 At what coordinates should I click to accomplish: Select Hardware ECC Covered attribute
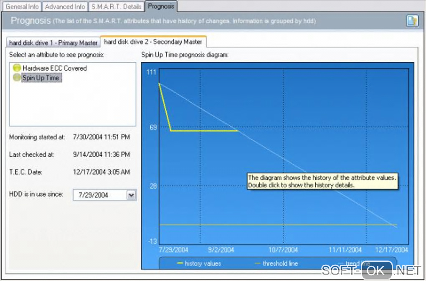click(x=55, y=68)
